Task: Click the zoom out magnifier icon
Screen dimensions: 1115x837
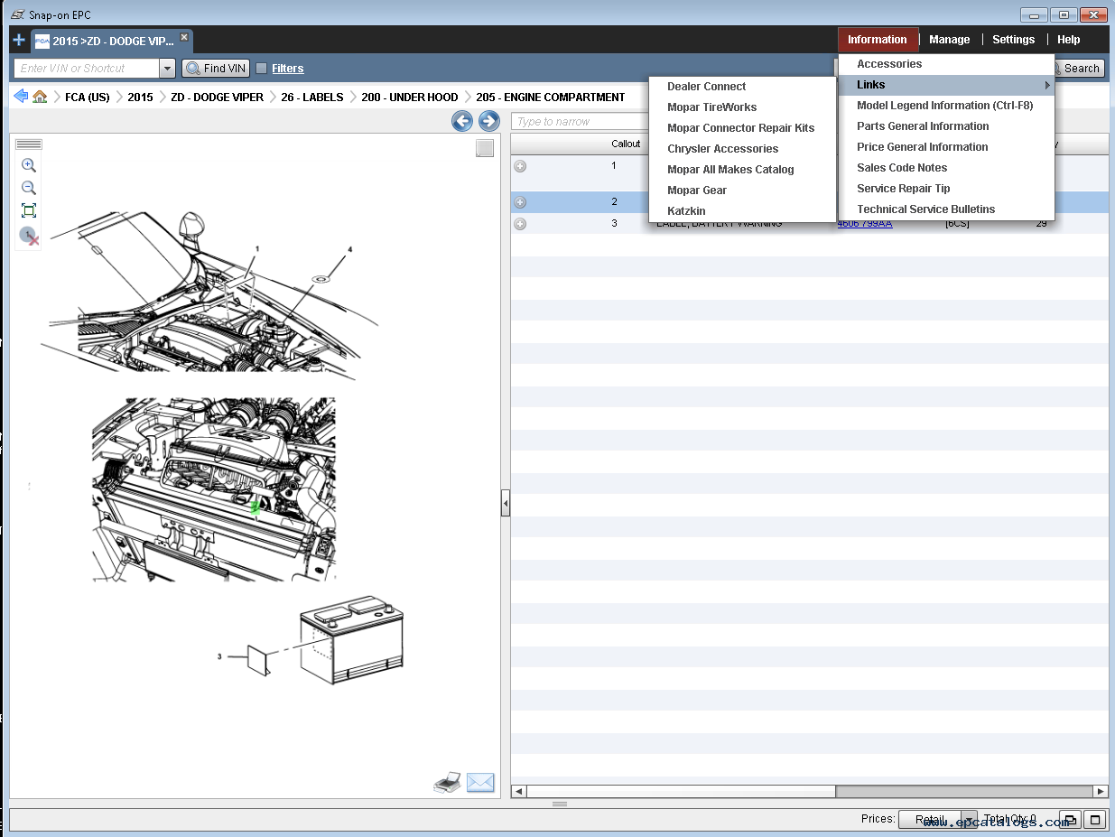Action: coord(29,188)
